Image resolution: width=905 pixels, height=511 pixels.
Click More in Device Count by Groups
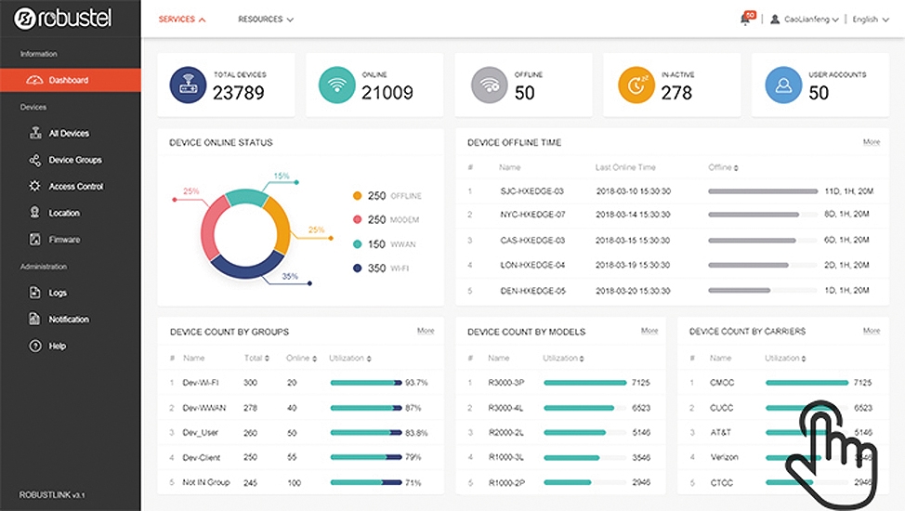click(426, 331)
